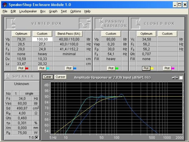Click the speaker name Unknown

22,84
